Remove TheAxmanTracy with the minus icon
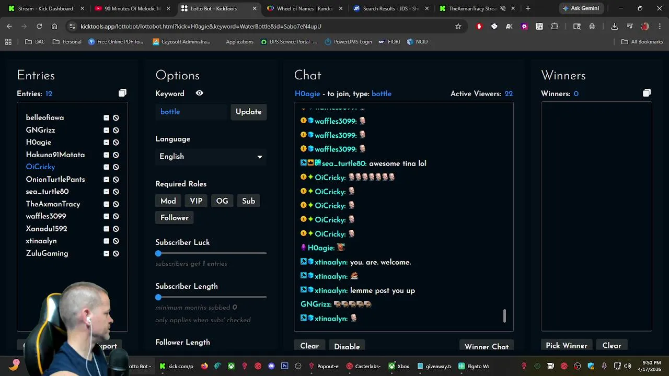The image size is (669, 376). (x=106, y=204)
